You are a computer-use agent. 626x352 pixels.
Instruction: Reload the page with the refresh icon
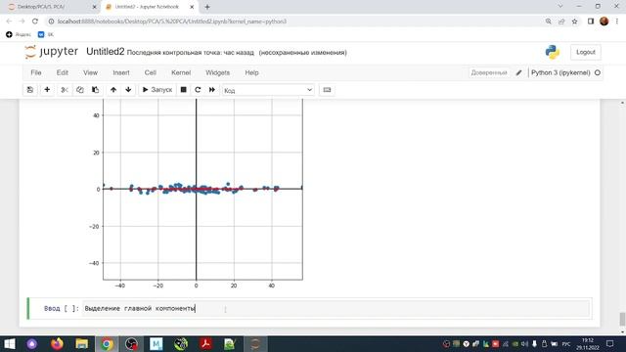pyautogui.click(x=35, y=22)
